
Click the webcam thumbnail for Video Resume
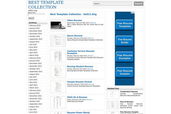click(x=58, y=25)
